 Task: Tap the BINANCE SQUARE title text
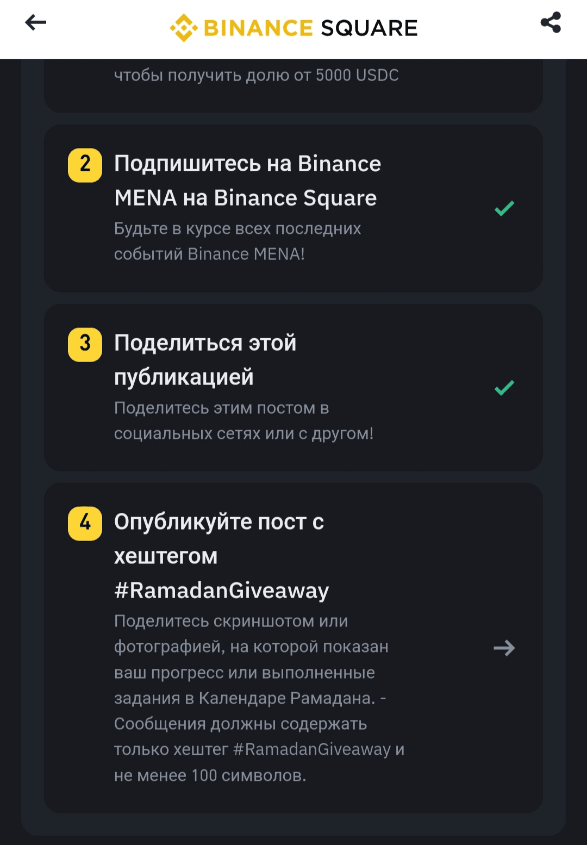[310, 28]
